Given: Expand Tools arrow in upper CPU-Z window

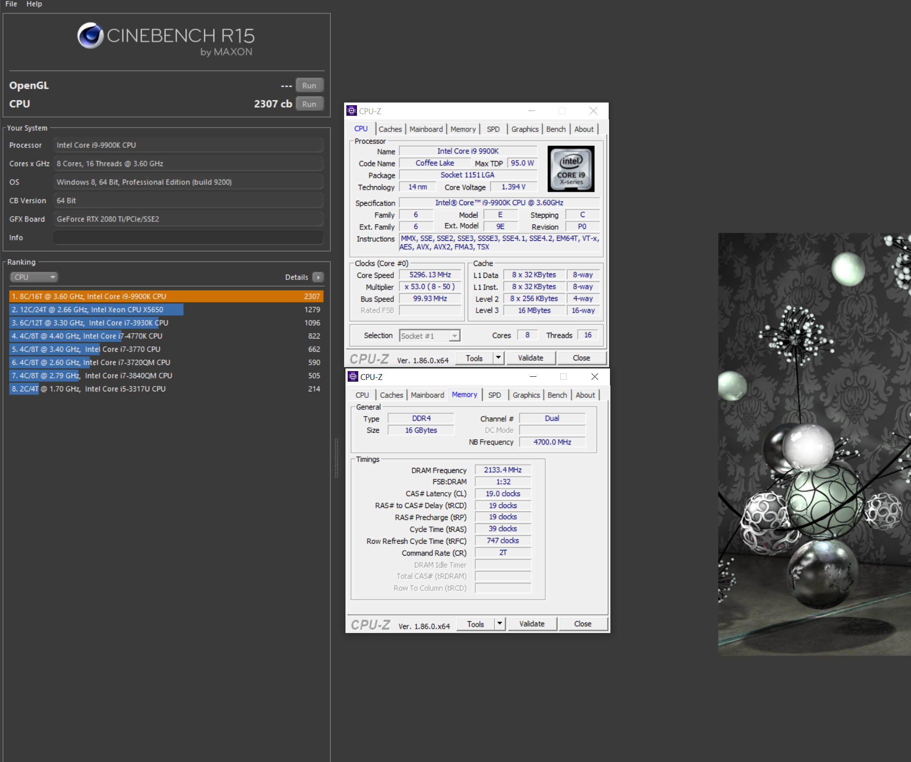Looking at the screenshot, I should point(498,358).
